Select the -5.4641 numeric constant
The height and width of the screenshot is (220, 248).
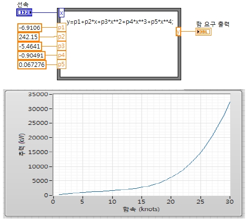30,46
